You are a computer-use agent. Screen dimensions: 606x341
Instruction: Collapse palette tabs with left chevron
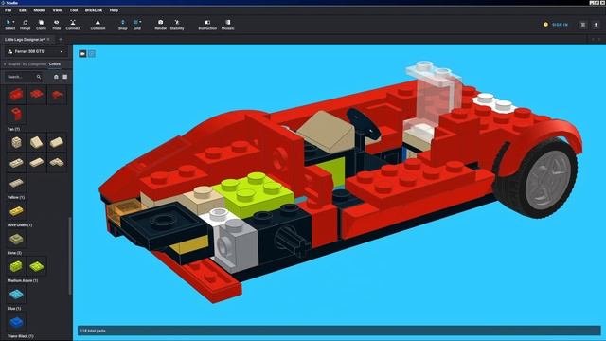click(5, 64)
